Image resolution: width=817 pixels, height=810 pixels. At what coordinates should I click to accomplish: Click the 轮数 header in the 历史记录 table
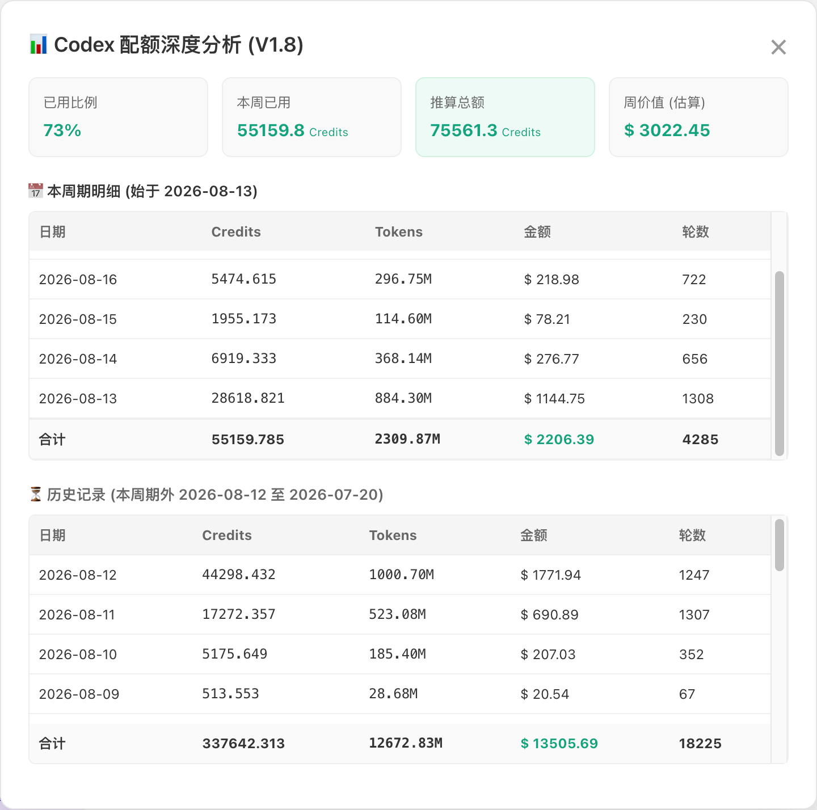[692, 535]
